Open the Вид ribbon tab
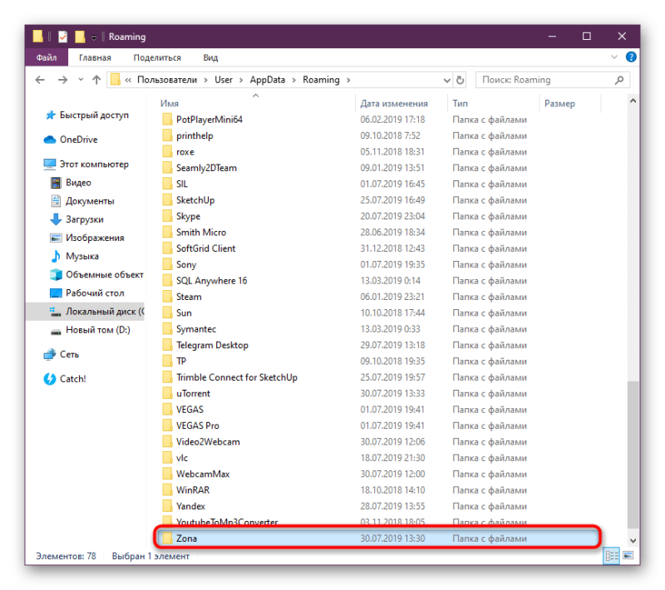 210,57
